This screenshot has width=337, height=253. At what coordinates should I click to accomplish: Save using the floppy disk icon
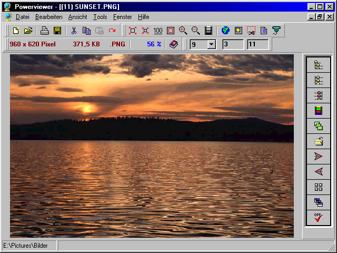pos(57,31)
